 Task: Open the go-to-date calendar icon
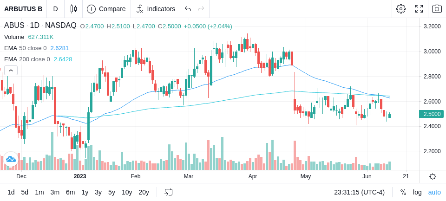(168, 192)
